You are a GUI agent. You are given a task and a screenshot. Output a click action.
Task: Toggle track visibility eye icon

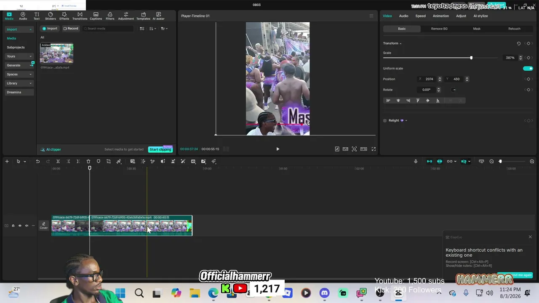tap(20, 226)
